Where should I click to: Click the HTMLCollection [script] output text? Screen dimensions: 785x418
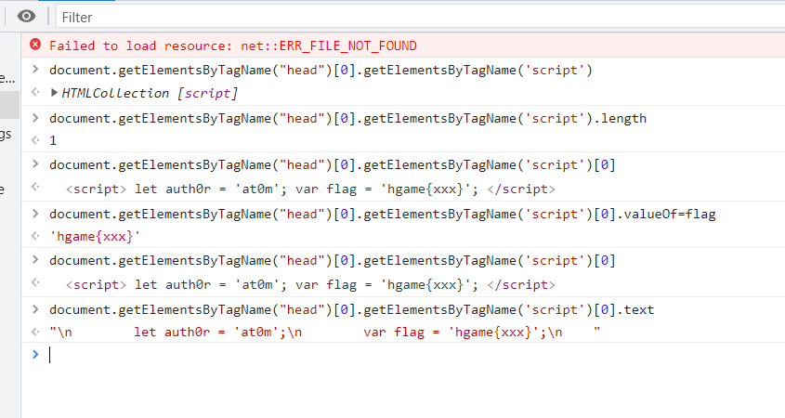tap(150, 93)
